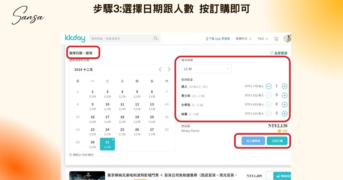Decrease 成人 ticket quantity
Screen dimensions: 343x180
pos(269,86)
